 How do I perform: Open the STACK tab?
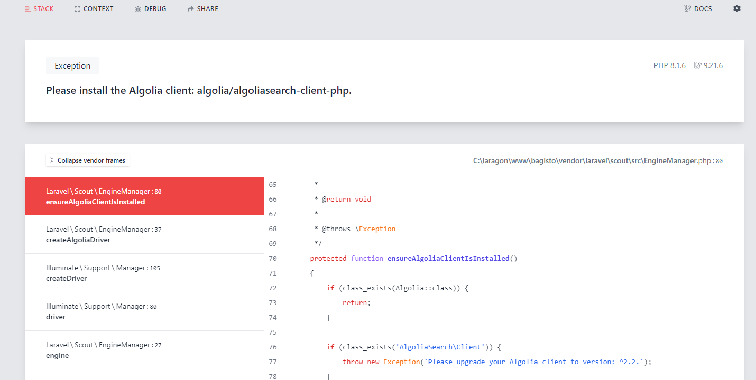point(39,9)
